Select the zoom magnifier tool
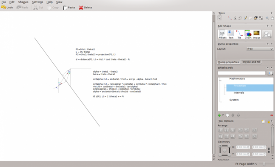The width and height of the screenshot is (275, 167). 267,18
